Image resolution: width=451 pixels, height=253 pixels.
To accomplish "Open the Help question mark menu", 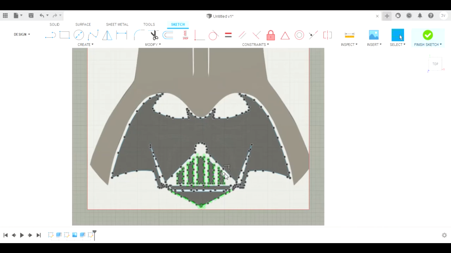I will click(431, 15).
